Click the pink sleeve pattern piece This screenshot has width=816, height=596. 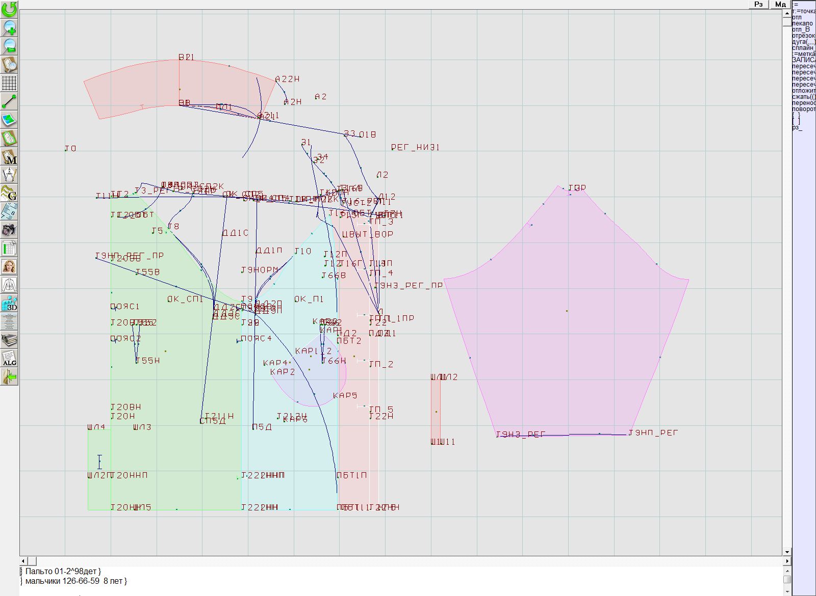tap(566, 331)
